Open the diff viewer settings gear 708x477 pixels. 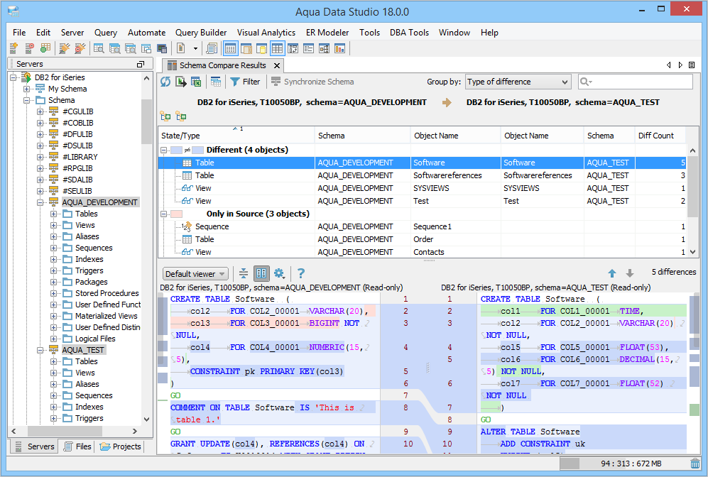click(x=279, y=273)
